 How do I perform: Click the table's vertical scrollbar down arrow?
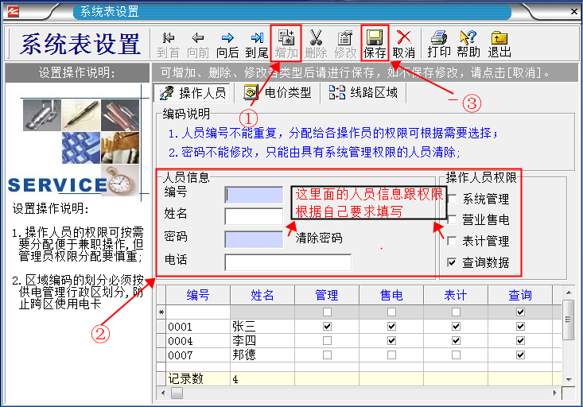click(x=568, y=380)
